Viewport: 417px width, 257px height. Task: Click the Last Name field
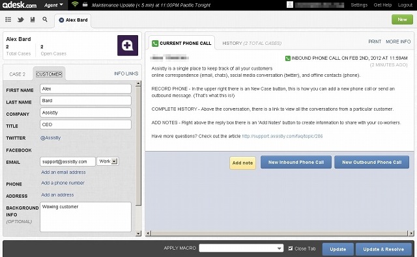(85, 101)
